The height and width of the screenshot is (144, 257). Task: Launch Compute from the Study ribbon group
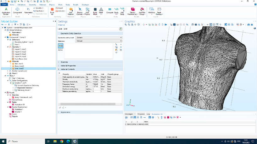click(x=110, y=10)
